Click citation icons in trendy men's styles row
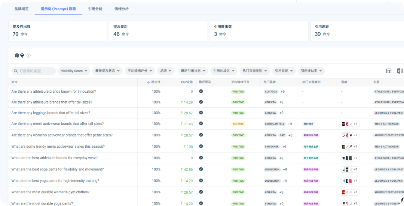 point(350,147)
